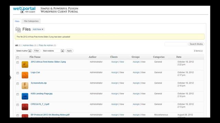The width and height of the screenshot is (220, 123).
Task: View groups of HUB-Landing-Page.jpg
Action: point(143,94)
